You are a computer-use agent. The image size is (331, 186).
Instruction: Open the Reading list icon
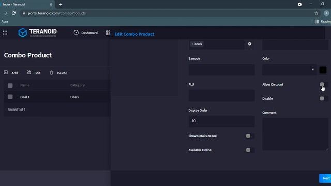point(317,22)
